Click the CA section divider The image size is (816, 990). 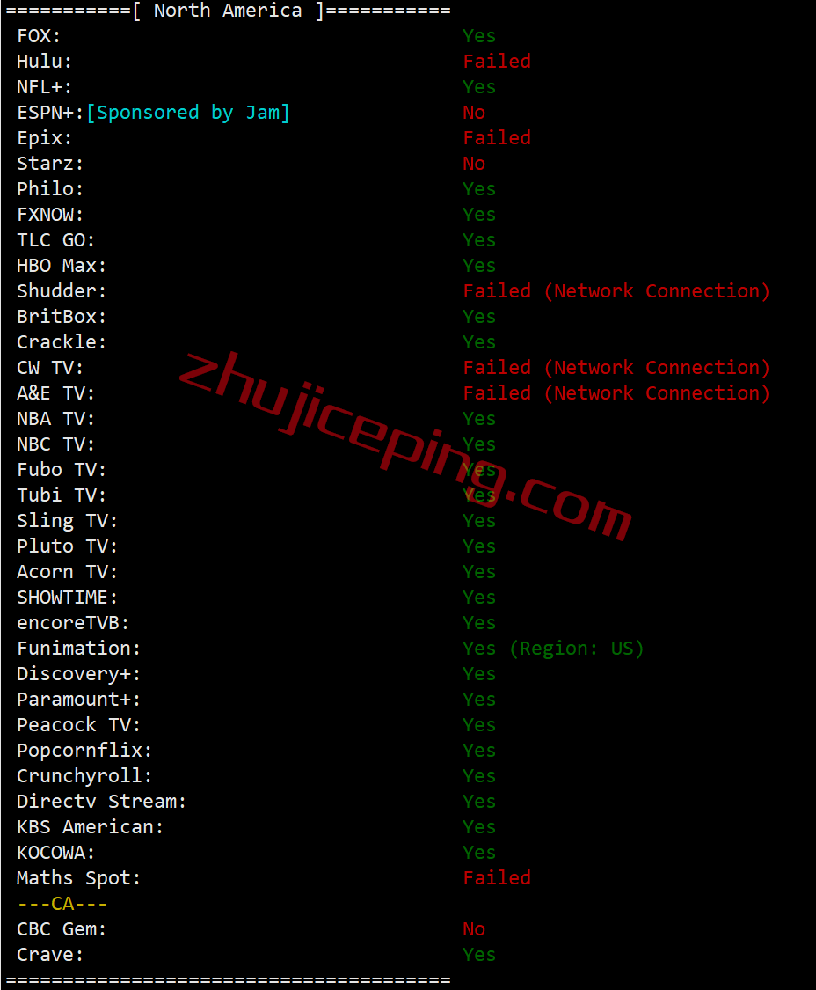[x=62, y=904]
